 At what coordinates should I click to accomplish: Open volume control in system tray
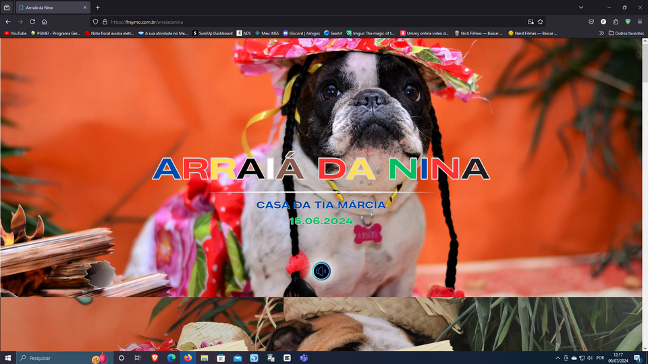(x=590, y=358)
